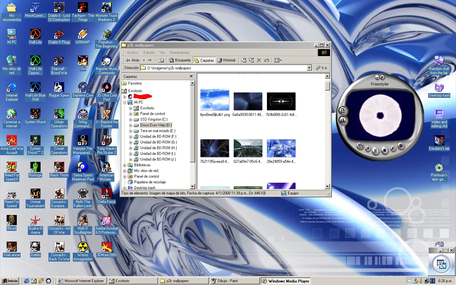
Task: Click the Delete (X) icon in Explorer toolbar
Action: click(259, 60)
